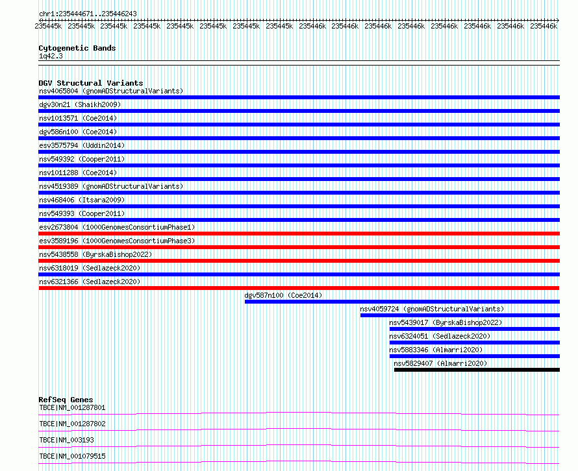Click the 1q42.3 cytogenetic band bar

click(x=299, y=63)
